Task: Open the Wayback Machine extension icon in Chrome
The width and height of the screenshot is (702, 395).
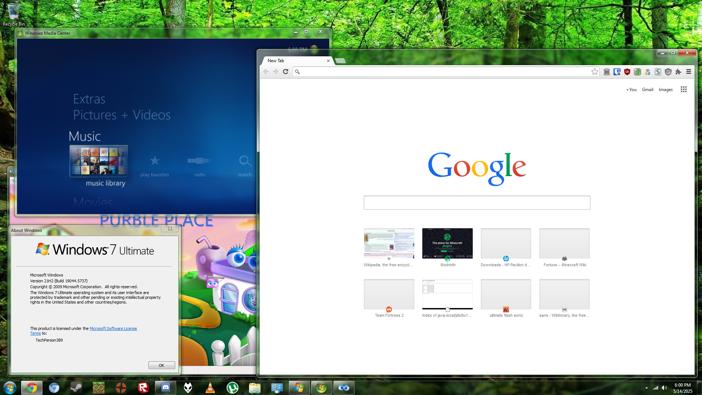Action: click(x=607, y=72)
